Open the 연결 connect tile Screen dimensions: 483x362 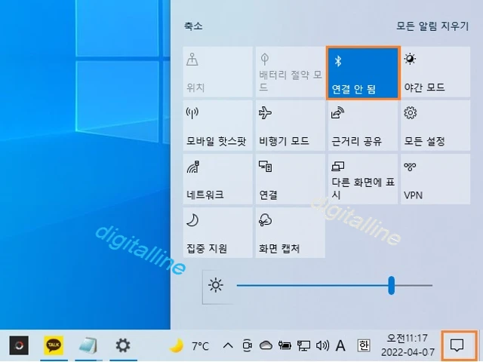[x=290, y=179]
